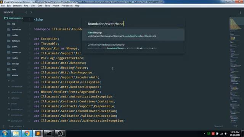Viewport: 244px width, 137px height.
Task: Expand the storage folder
Action: tap(13, 64)
